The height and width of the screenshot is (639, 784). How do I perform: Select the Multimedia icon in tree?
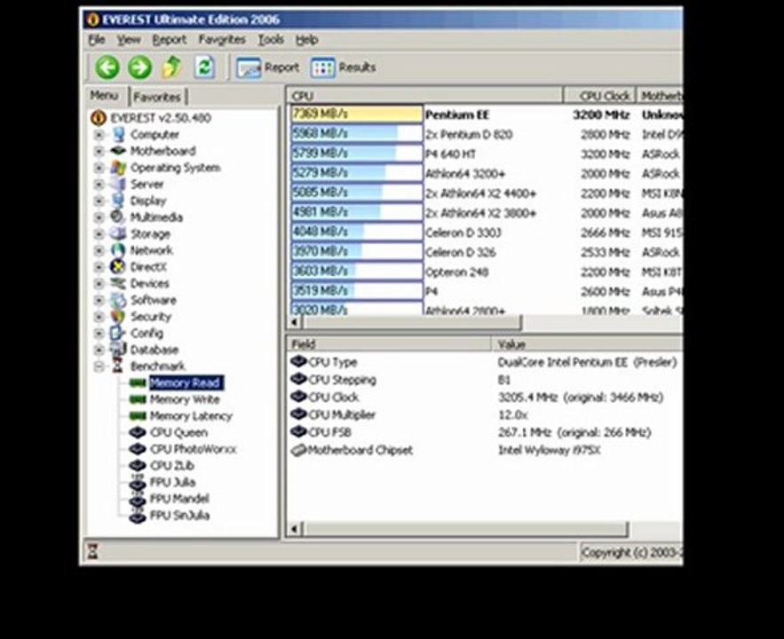click(x=118, y=217)
